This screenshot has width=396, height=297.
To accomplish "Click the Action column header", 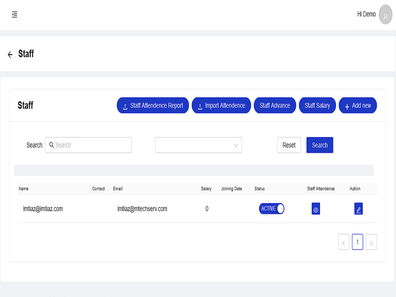I will coord(355,188).
